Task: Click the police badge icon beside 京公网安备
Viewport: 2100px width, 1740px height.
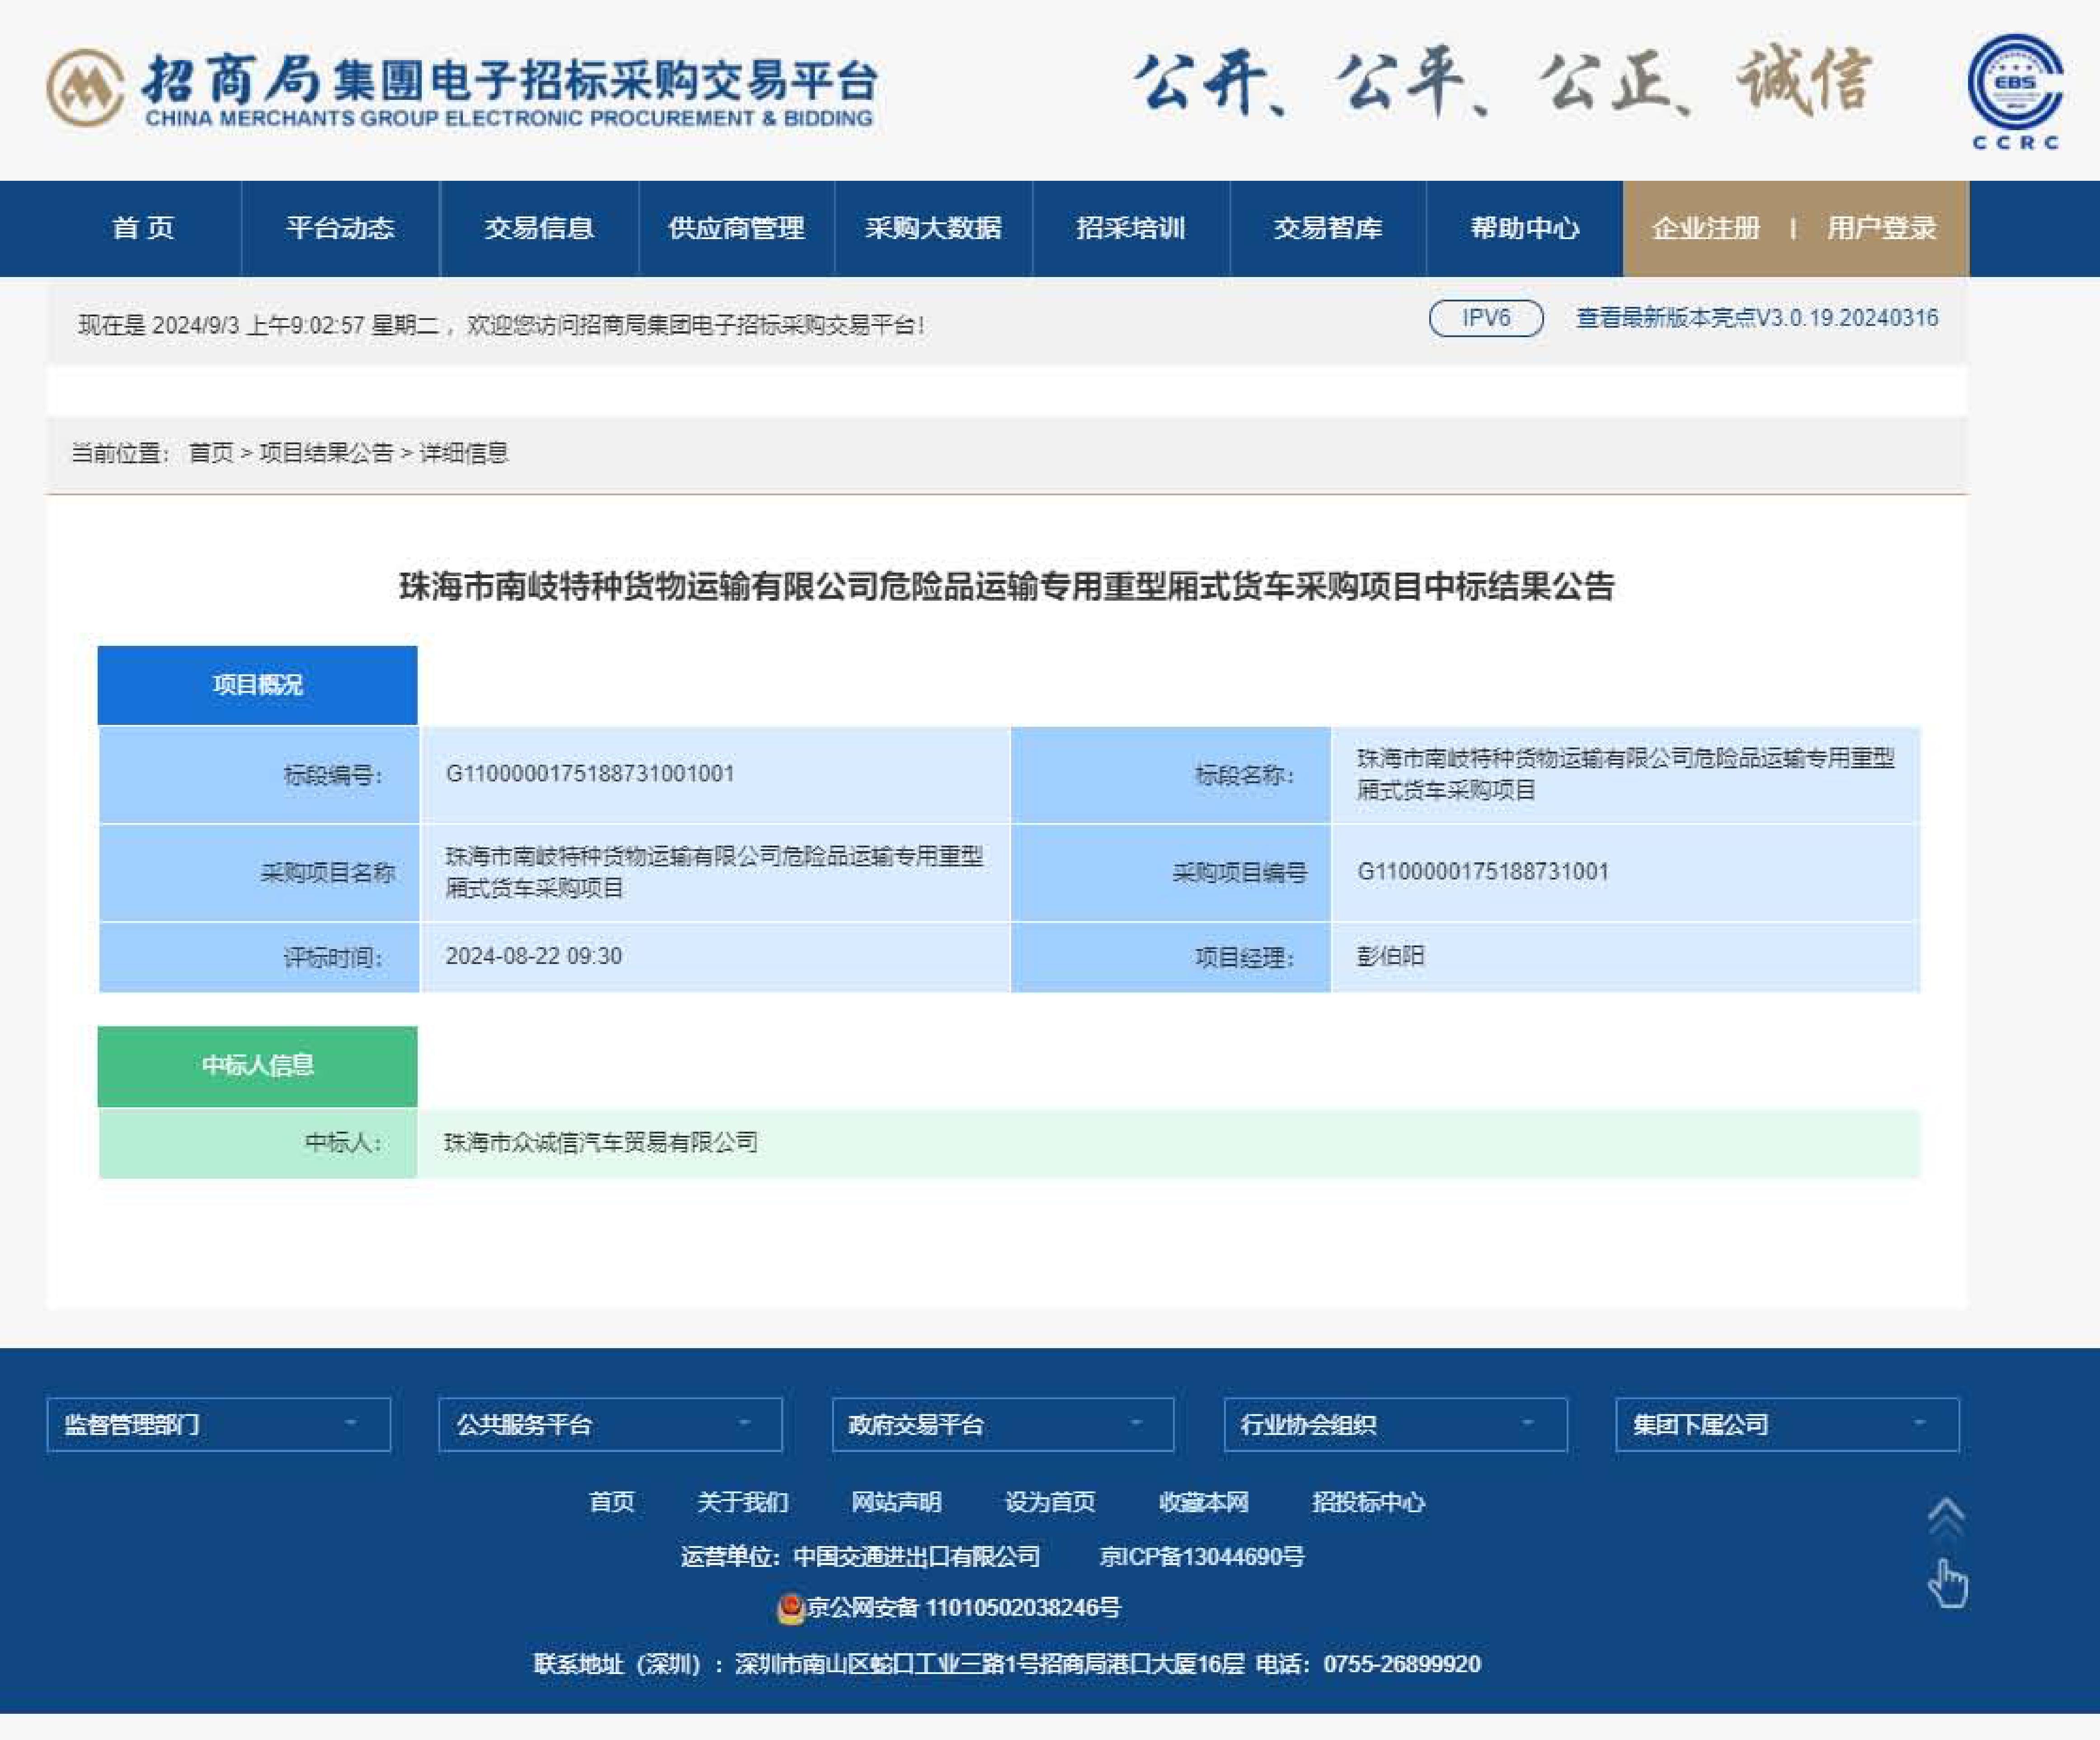Action: click(790, 1608)
